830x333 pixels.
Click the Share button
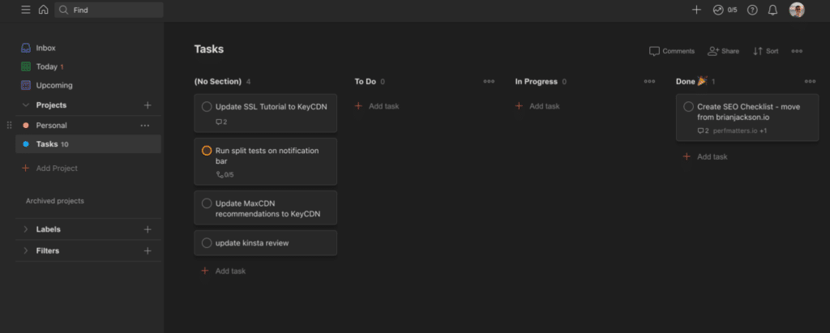723,51
